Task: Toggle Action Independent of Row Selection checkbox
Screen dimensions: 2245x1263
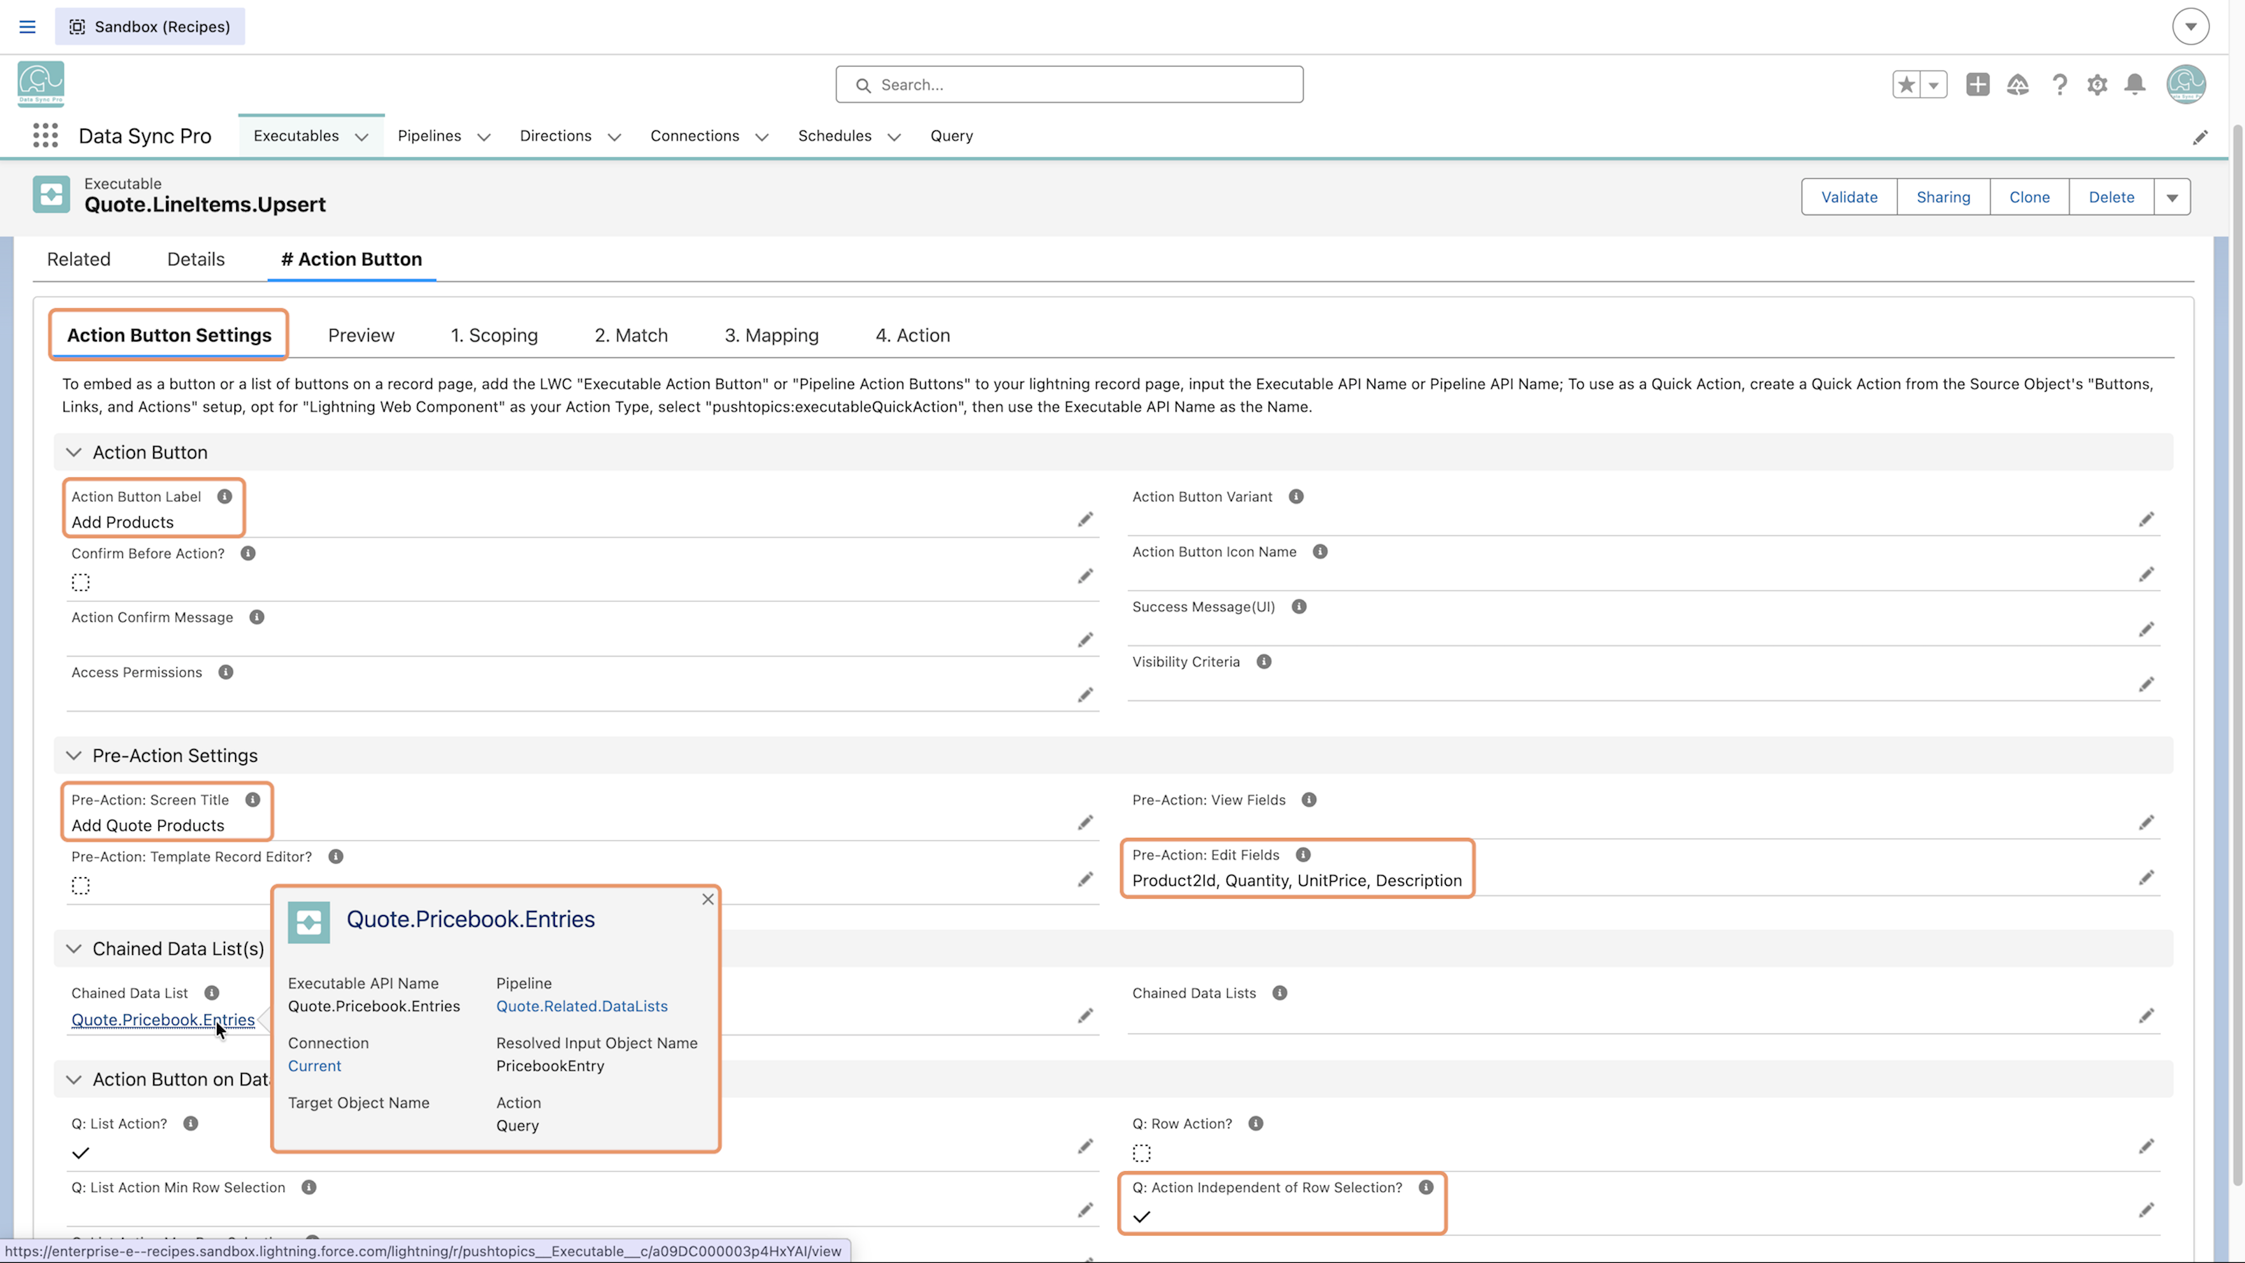Action: [1142, 1217]
